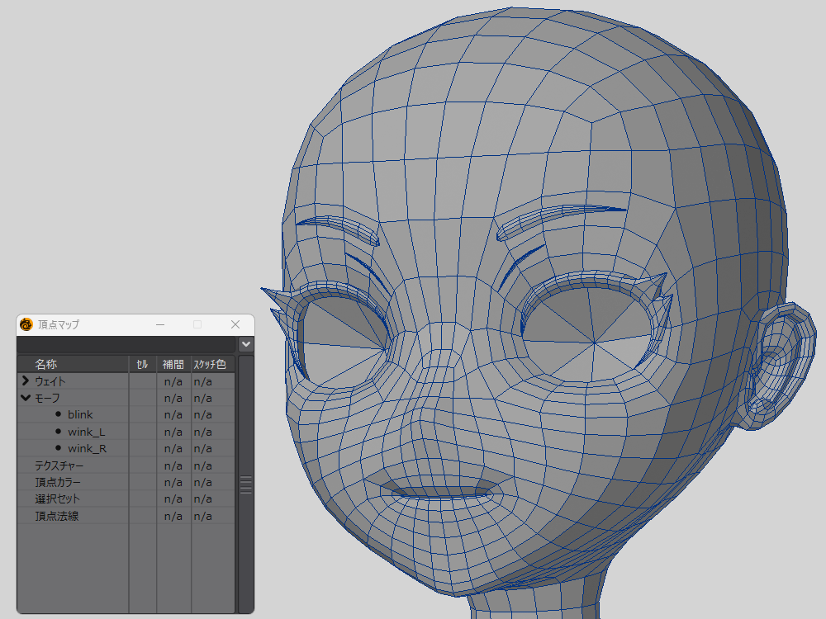Select the wink_R morph map

pos(87,448)
